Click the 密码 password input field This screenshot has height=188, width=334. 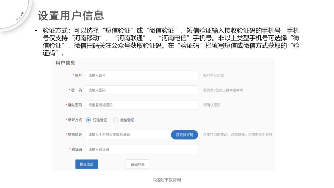pyautogui.click(x=142, y=90)
